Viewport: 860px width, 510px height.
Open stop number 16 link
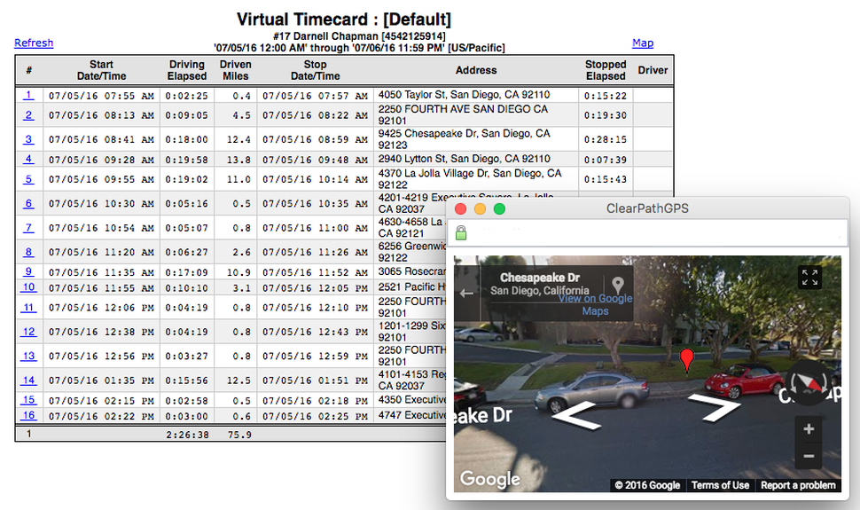(x=28, y=416)
